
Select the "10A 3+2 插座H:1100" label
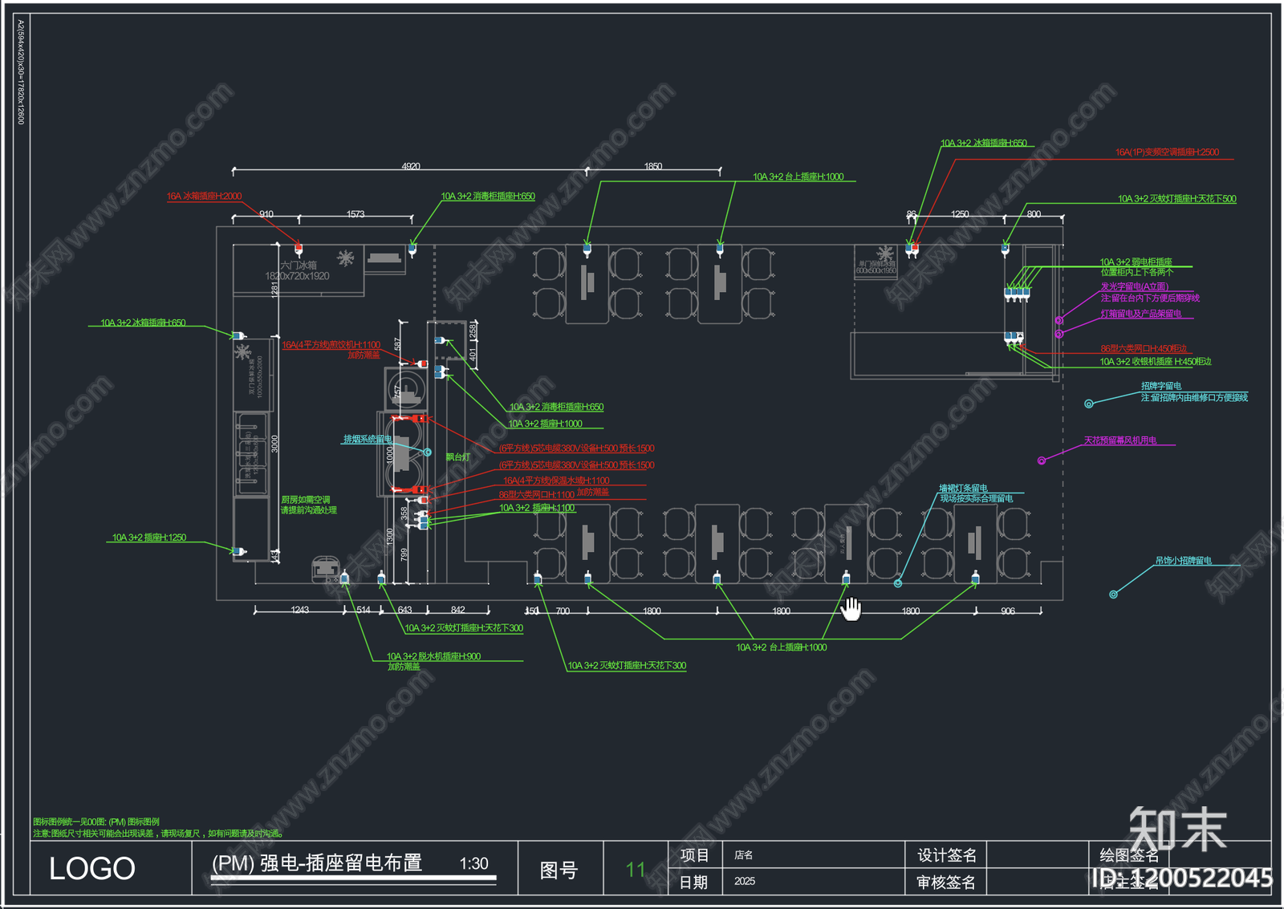(537, 507)
